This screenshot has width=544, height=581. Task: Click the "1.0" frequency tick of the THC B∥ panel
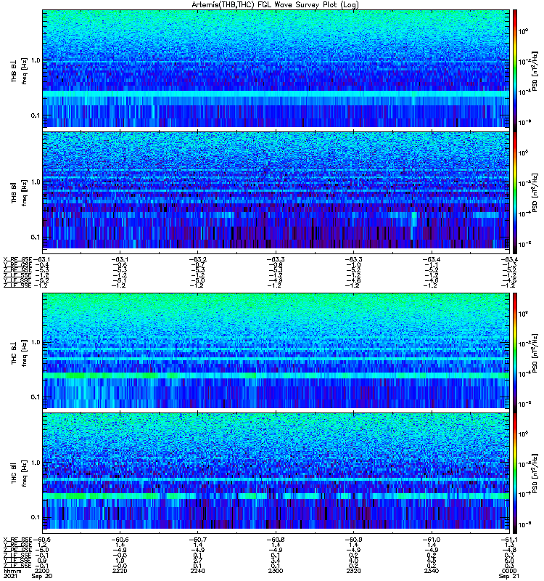point(36,463)
